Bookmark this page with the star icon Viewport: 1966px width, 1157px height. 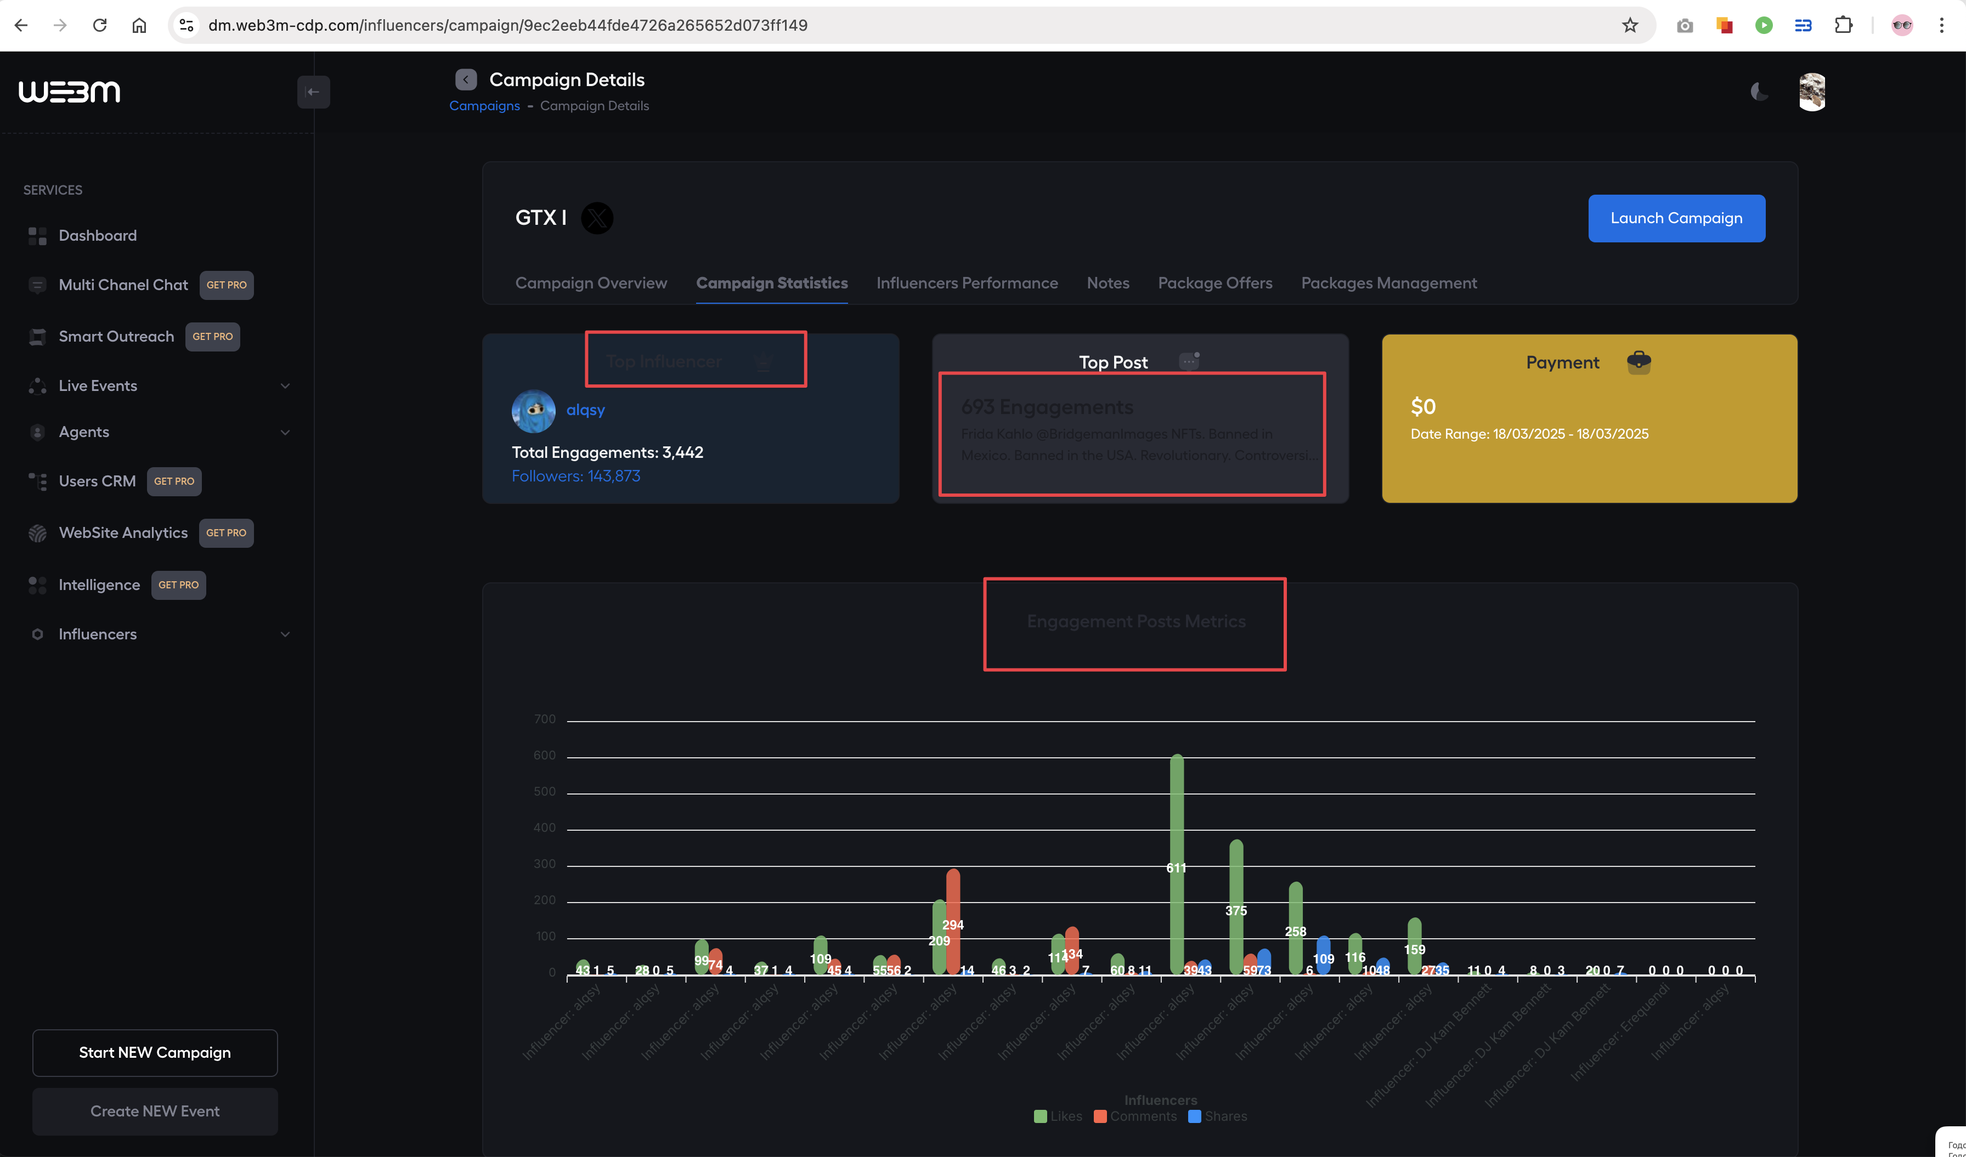click(x=1630, y=26)
